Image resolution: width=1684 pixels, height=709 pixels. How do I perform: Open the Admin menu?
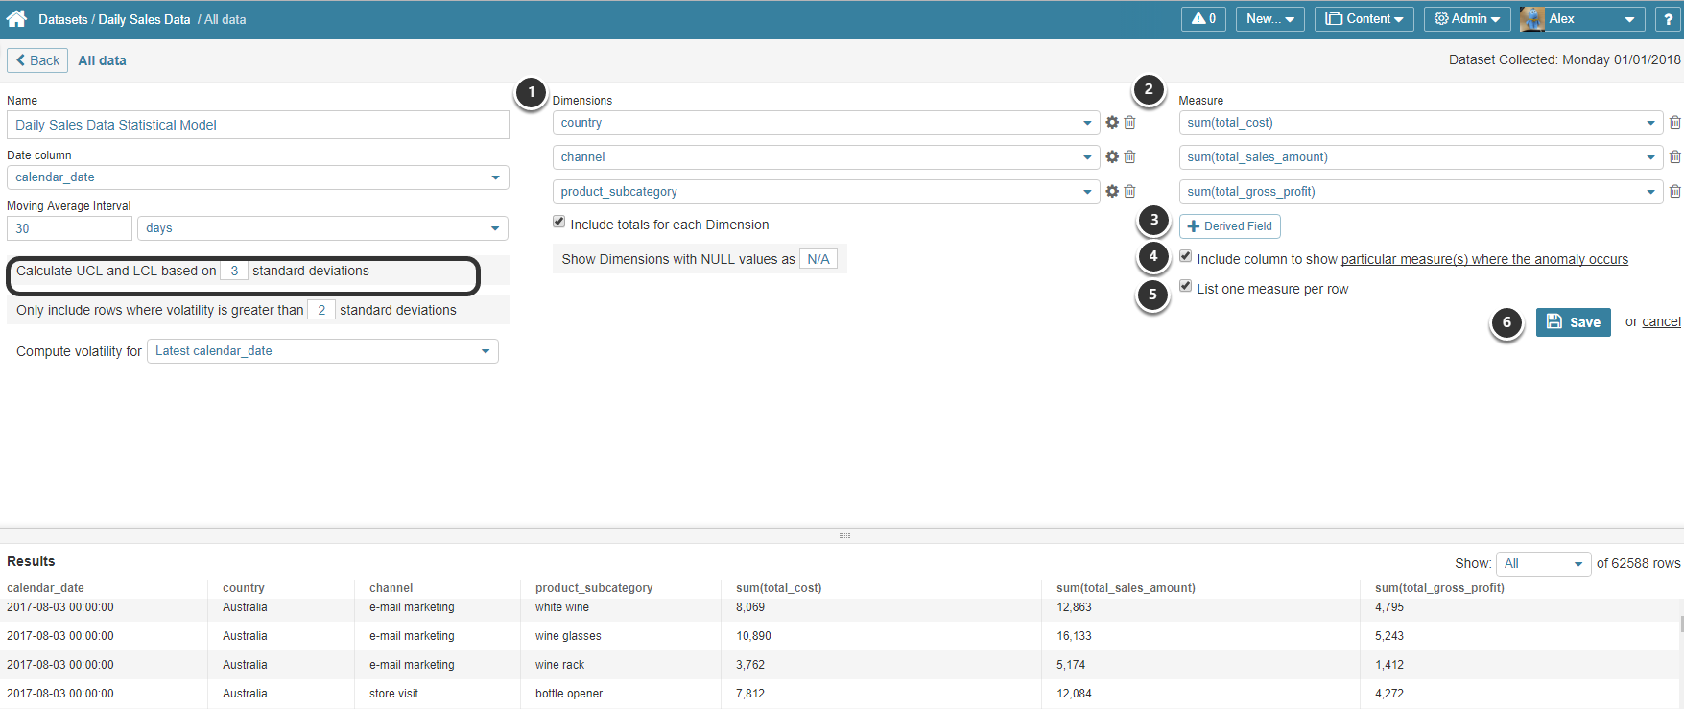[x=1466, y=19]
